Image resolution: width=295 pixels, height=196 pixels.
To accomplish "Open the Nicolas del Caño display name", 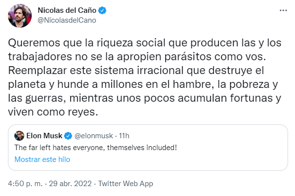I will [x=67, y=10].
